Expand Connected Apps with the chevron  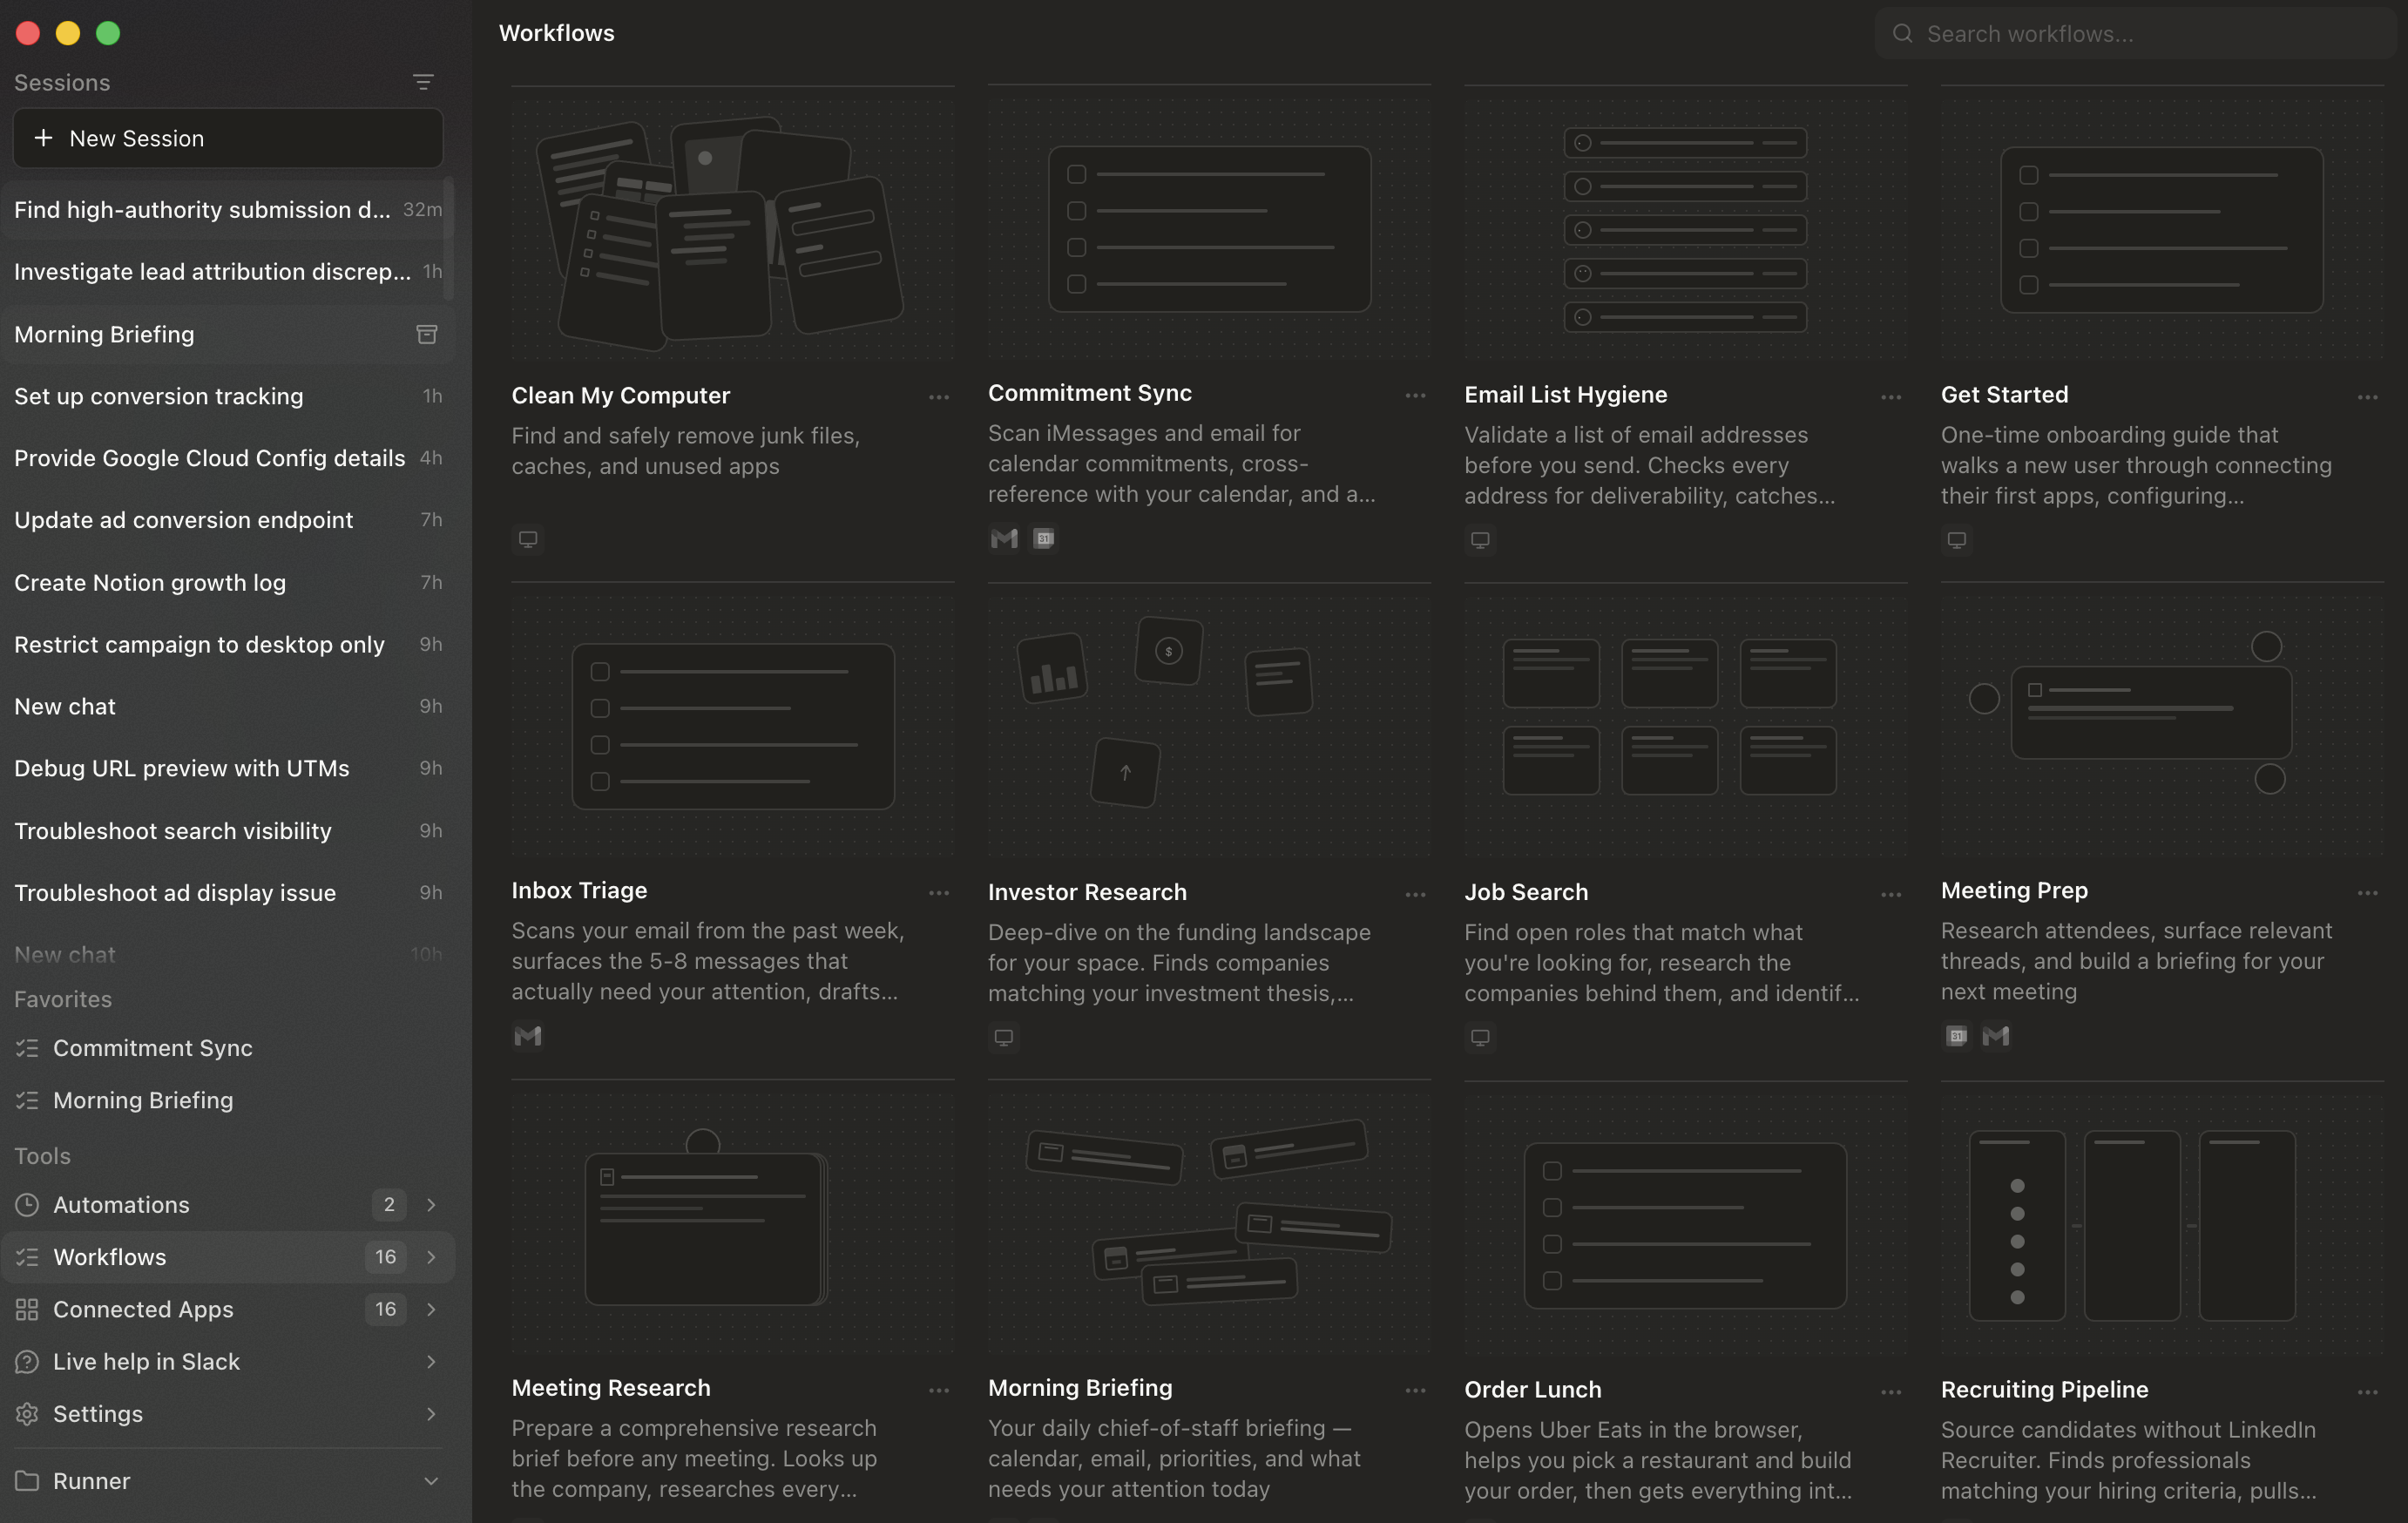pyautogui.click(x=431, y=1309)
